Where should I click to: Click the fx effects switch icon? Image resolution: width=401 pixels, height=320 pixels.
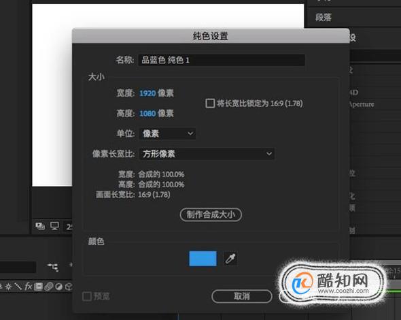click(x=28, y=287)
